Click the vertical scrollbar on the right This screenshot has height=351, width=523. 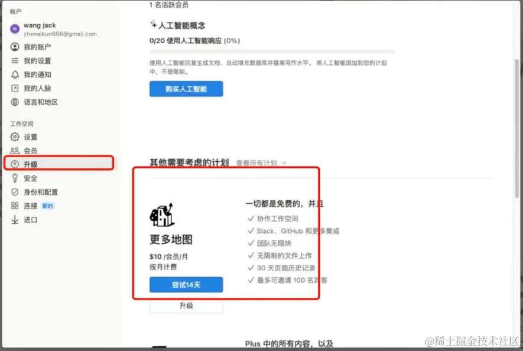tap(516, 129)
